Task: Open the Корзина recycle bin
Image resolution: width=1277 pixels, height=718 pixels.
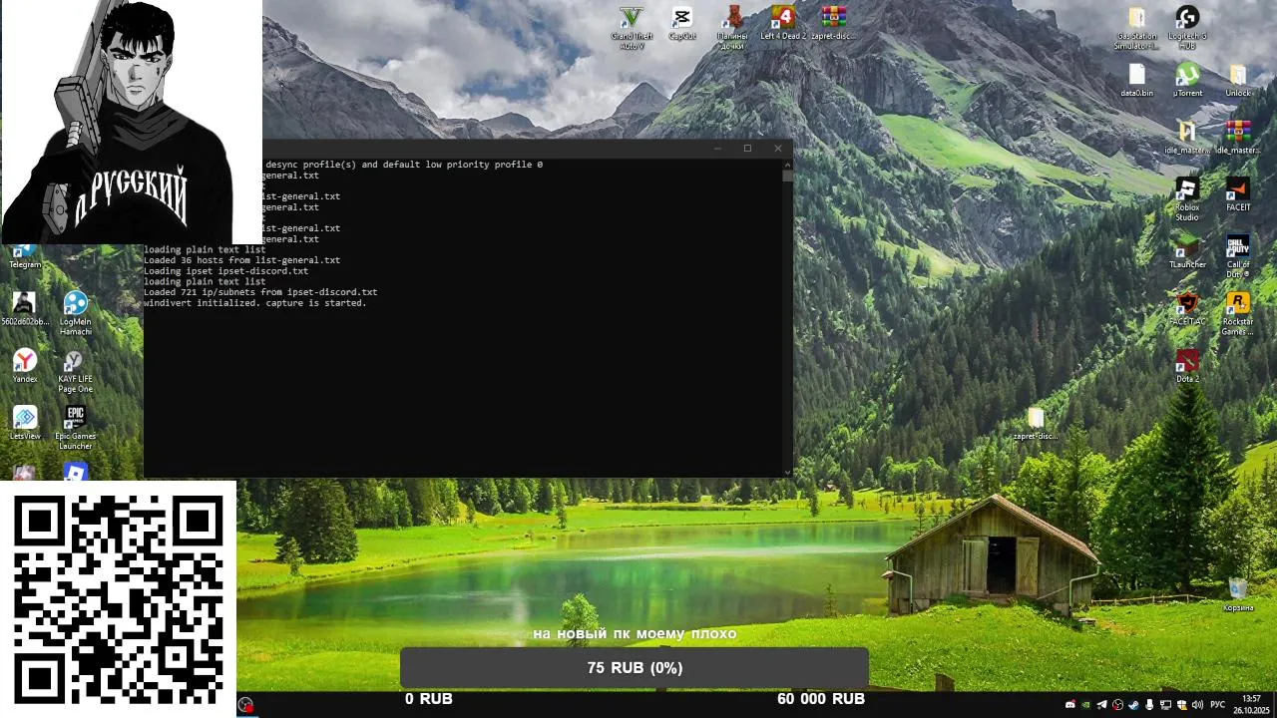Action: pyautogui.click(x=1238, y=594)
